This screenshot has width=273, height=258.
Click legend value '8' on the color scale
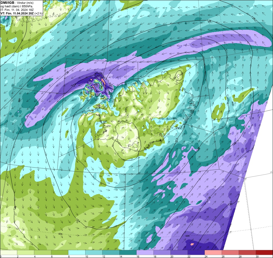click(x=69, y=256)
